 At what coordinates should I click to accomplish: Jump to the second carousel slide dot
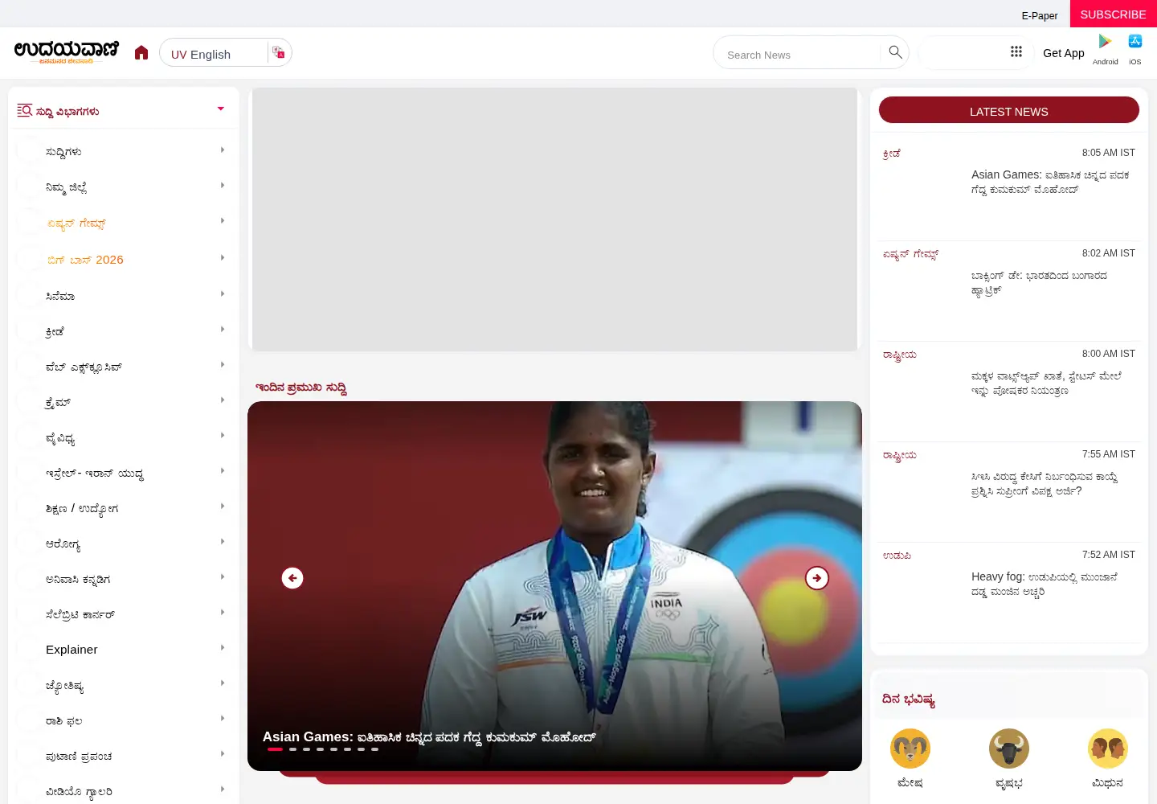[292, 749]
